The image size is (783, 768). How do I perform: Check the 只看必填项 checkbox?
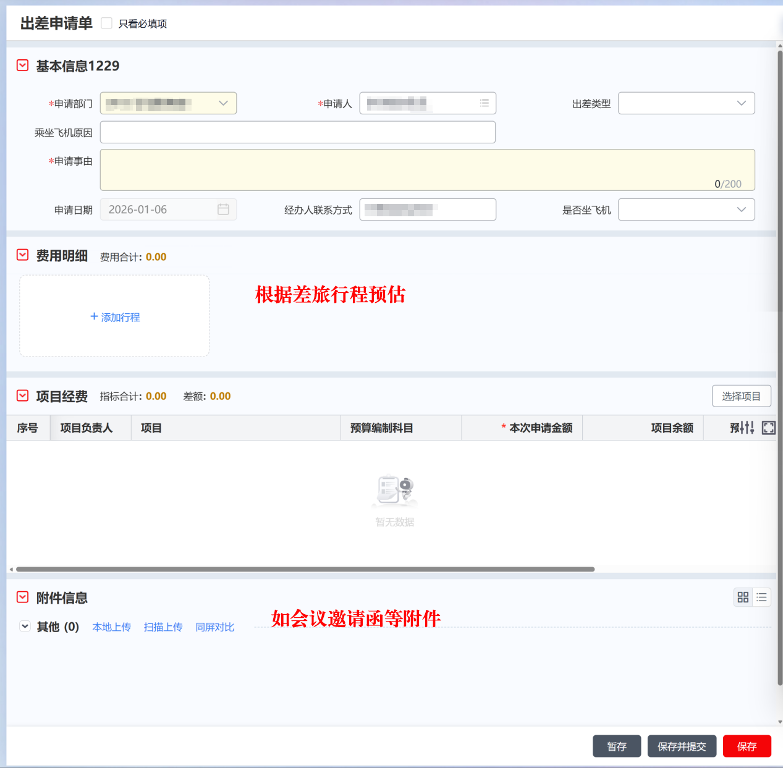107,23
